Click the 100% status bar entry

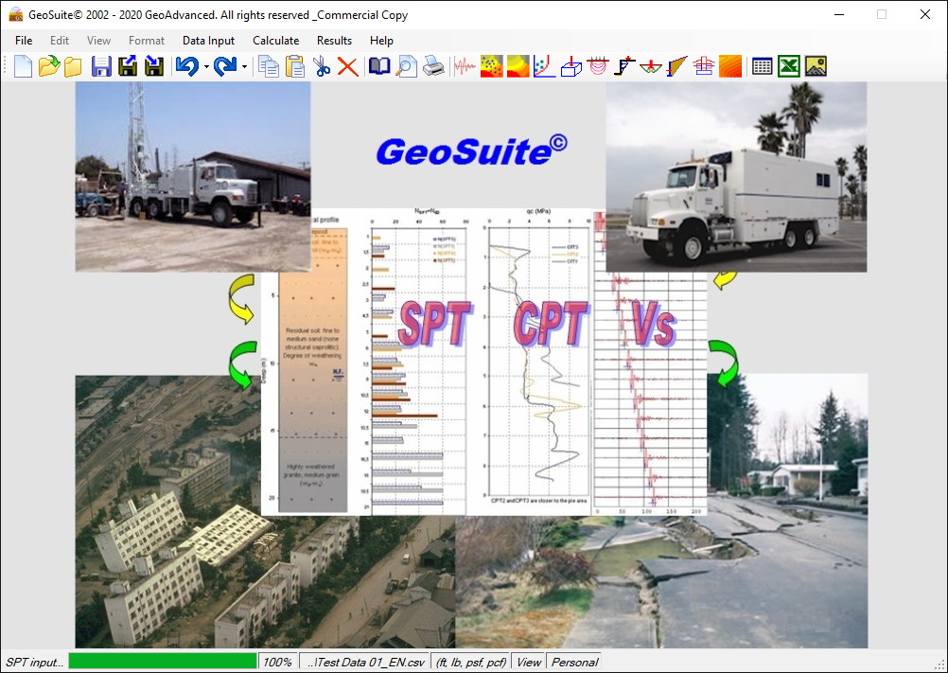[x=277, y=663]
